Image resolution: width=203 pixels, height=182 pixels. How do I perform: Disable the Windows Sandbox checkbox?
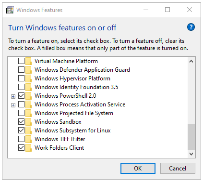(x=21, y=122)
